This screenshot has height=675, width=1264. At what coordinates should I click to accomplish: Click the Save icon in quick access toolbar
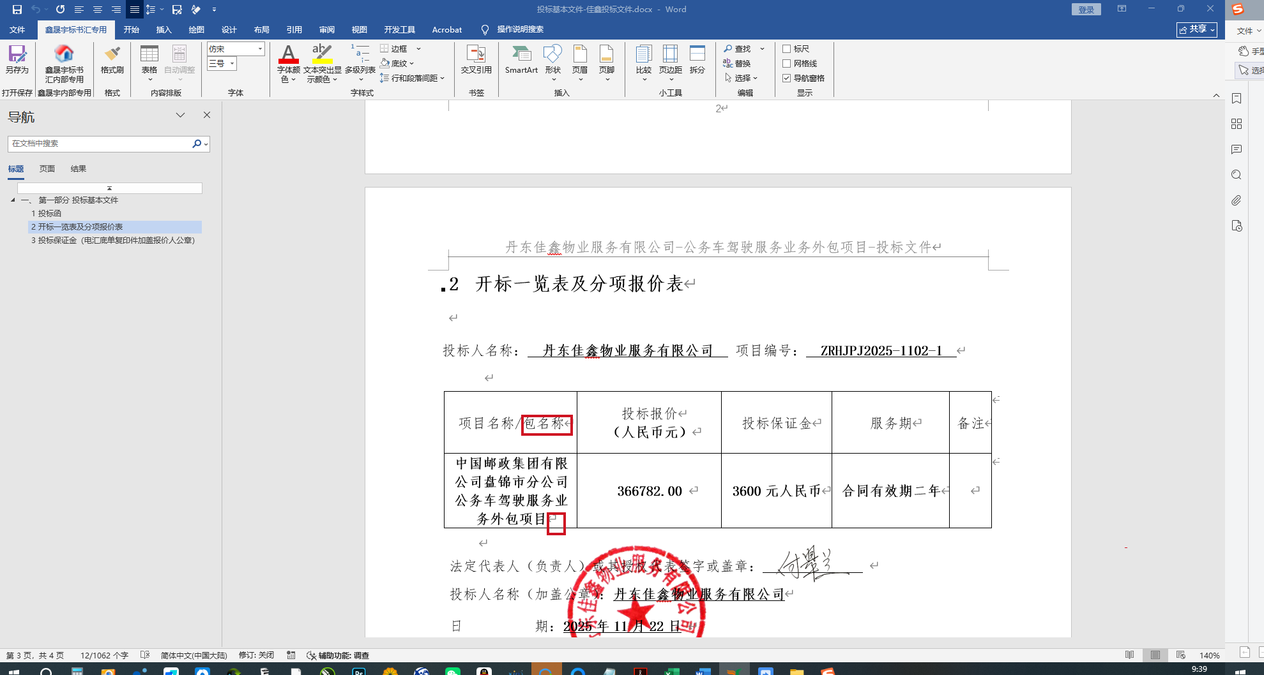point(17,10)
